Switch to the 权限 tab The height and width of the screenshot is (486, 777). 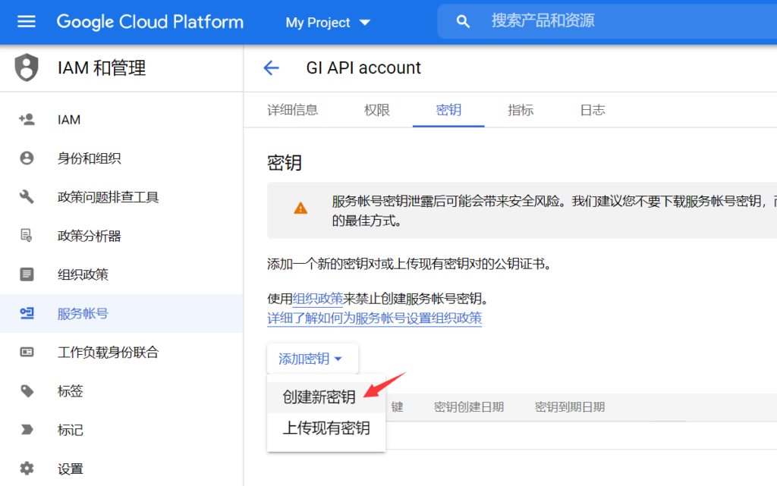tap(376, 111)
